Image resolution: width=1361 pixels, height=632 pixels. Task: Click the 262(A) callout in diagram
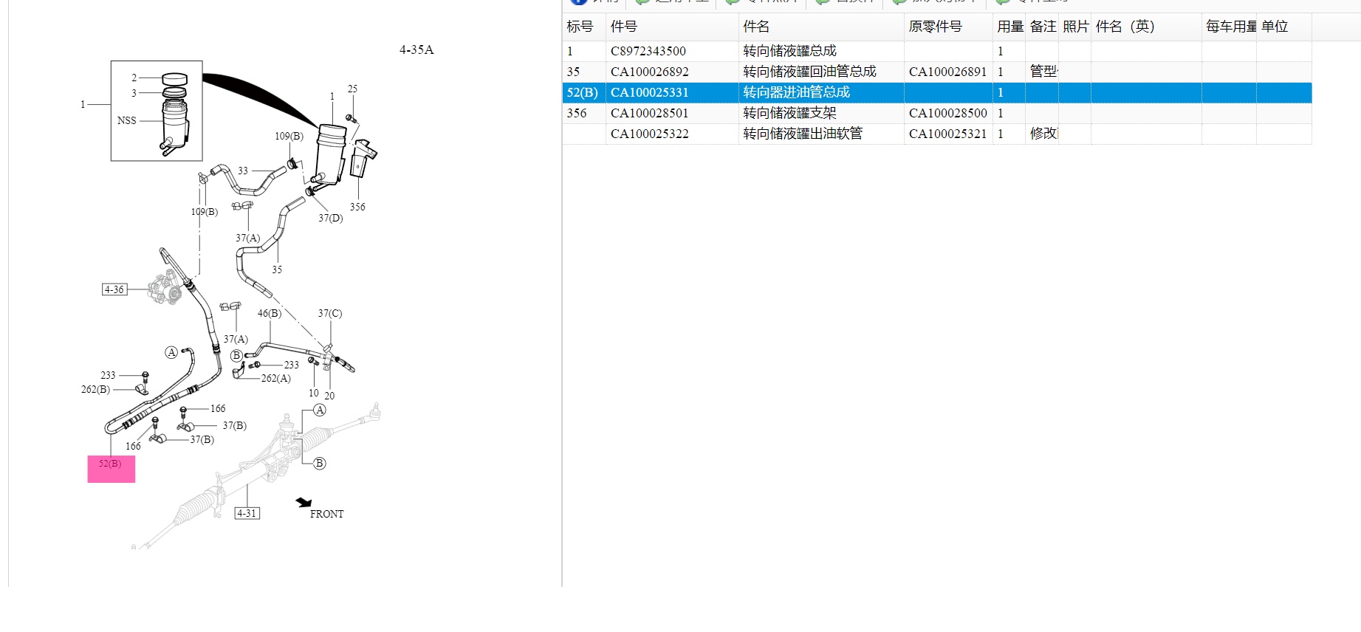click(x=276, y=378)
